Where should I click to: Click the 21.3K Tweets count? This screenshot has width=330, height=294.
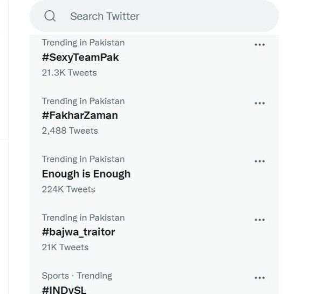69,72
